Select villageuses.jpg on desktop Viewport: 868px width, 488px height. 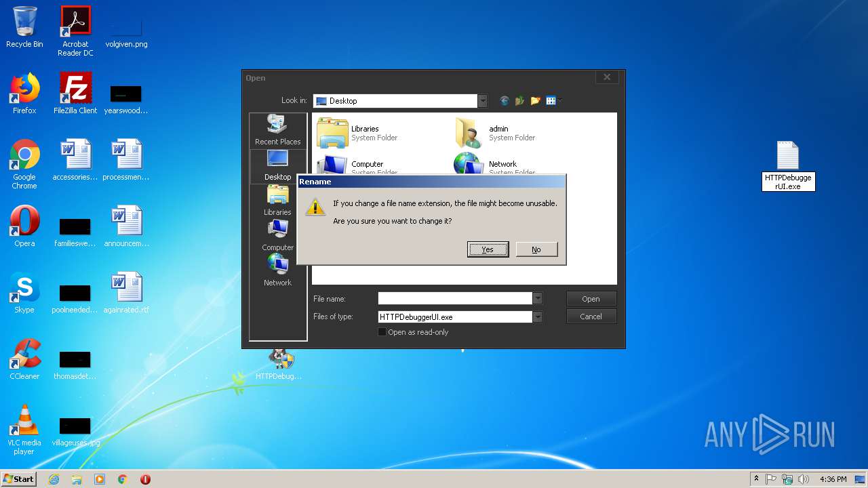pyautogui.click(x=75, y=431)
